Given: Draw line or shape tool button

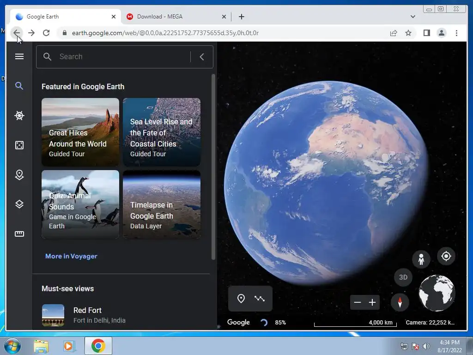Looking at the screenshot, I should coord(260,299).
